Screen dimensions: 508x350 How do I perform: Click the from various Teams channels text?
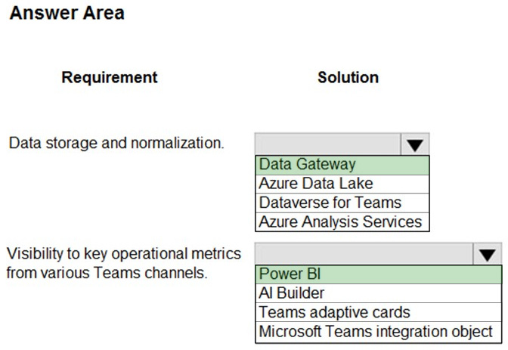point(107,273)
